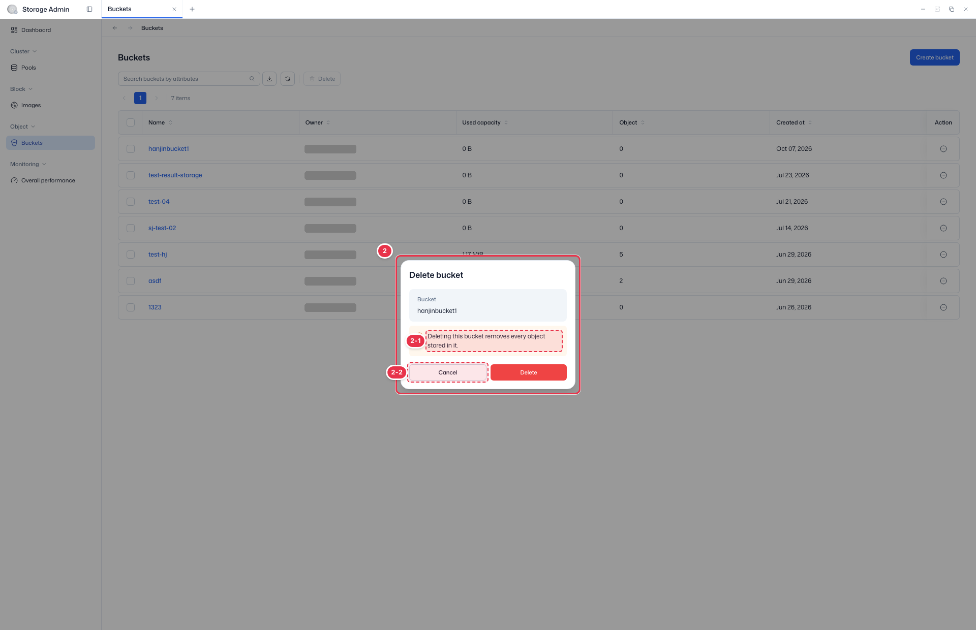Sort table by Created at column
The width and height of the screenshot is (976, 630).
pyautogui.click(x=794, y=122)
